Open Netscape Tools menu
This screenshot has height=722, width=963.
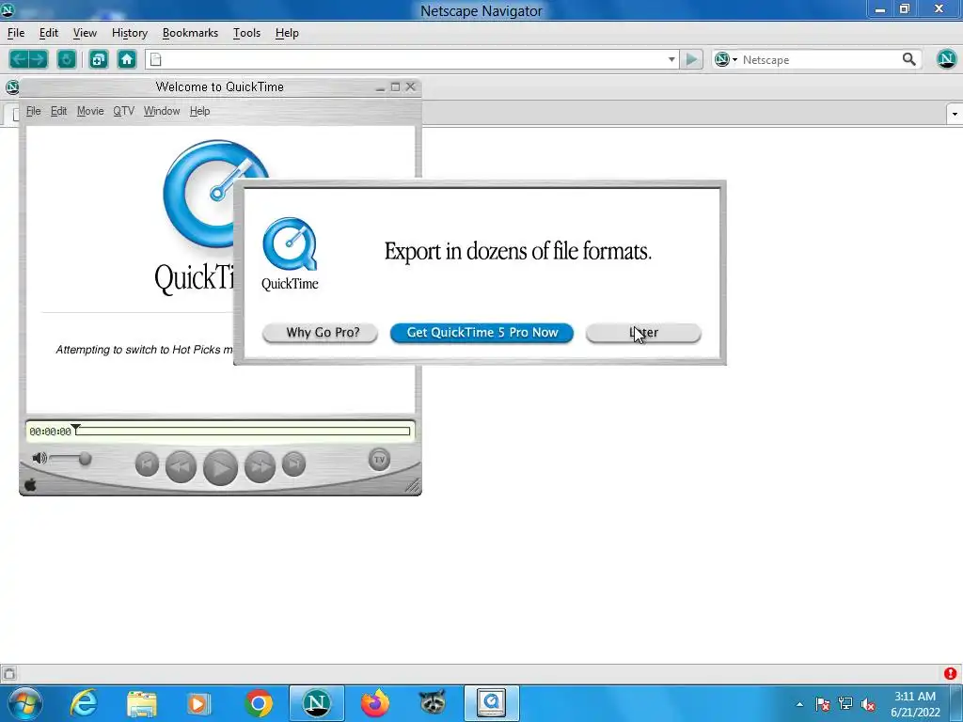click(x=247, y=33)
